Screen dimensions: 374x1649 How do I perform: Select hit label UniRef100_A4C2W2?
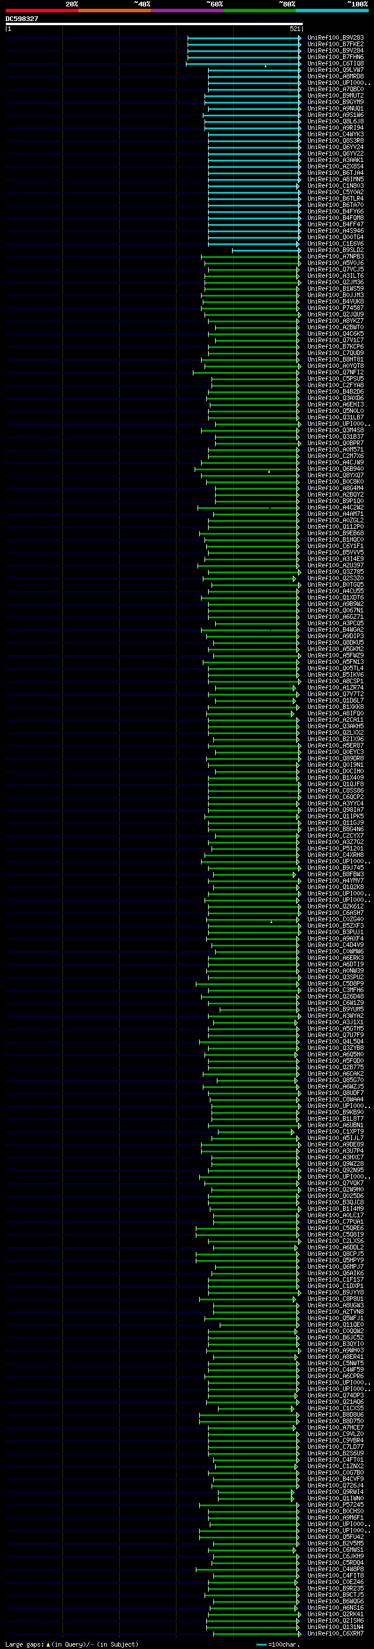pyautogui.click(x=335, y=507)
